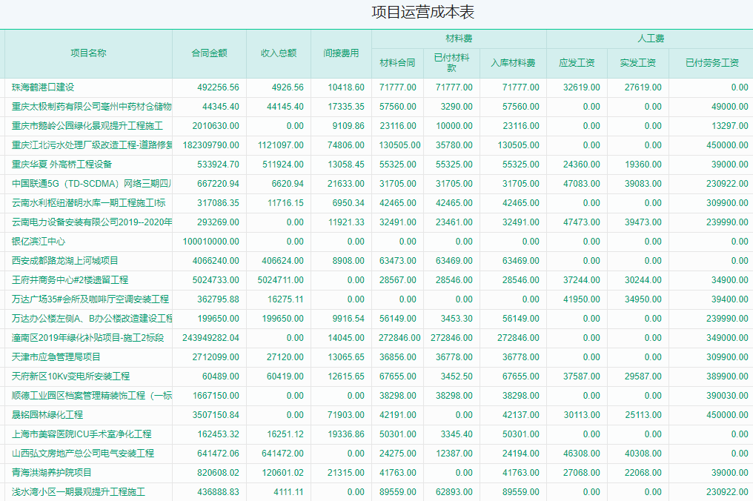The height and width of the screenshot is (501, 753).
Task: Select the 浅水湾小区一期景观提升工程施工 name
Action: 79,492
